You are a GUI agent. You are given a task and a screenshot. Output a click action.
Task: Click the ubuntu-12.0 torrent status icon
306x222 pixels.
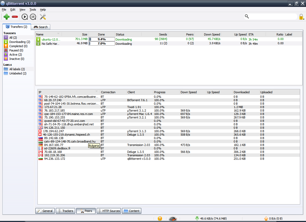(x=38, y=39)
